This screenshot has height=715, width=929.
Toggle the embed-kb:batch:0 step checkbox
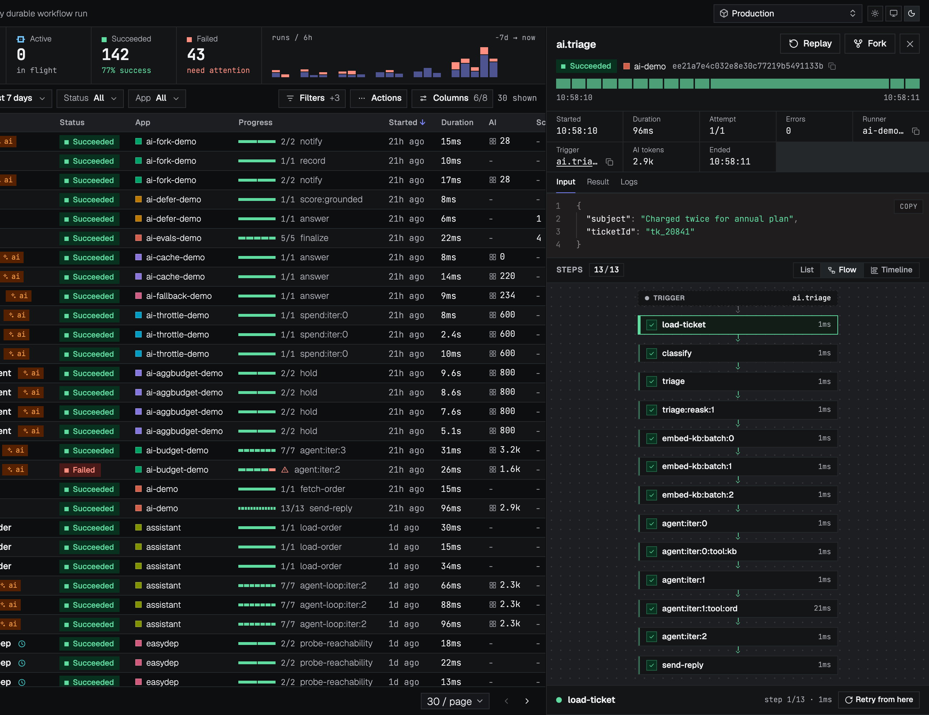pos(651,438)
